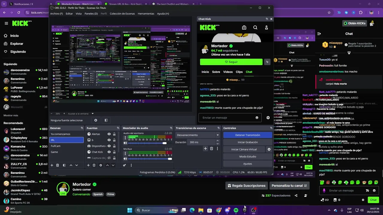Expand Mostrar más in Kick sidebar
This screenshot has width=383, height=215.
(x=11, y=115)
